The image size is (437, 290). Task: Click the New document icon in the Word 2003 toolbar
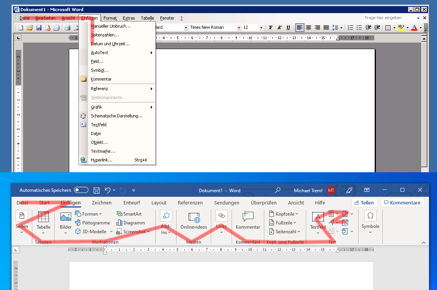tap(21, 28)
